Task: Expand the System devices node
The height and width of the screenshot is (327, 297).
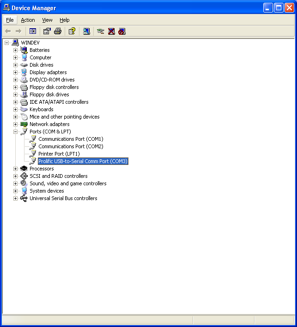Action: click(x=15, y=191)
